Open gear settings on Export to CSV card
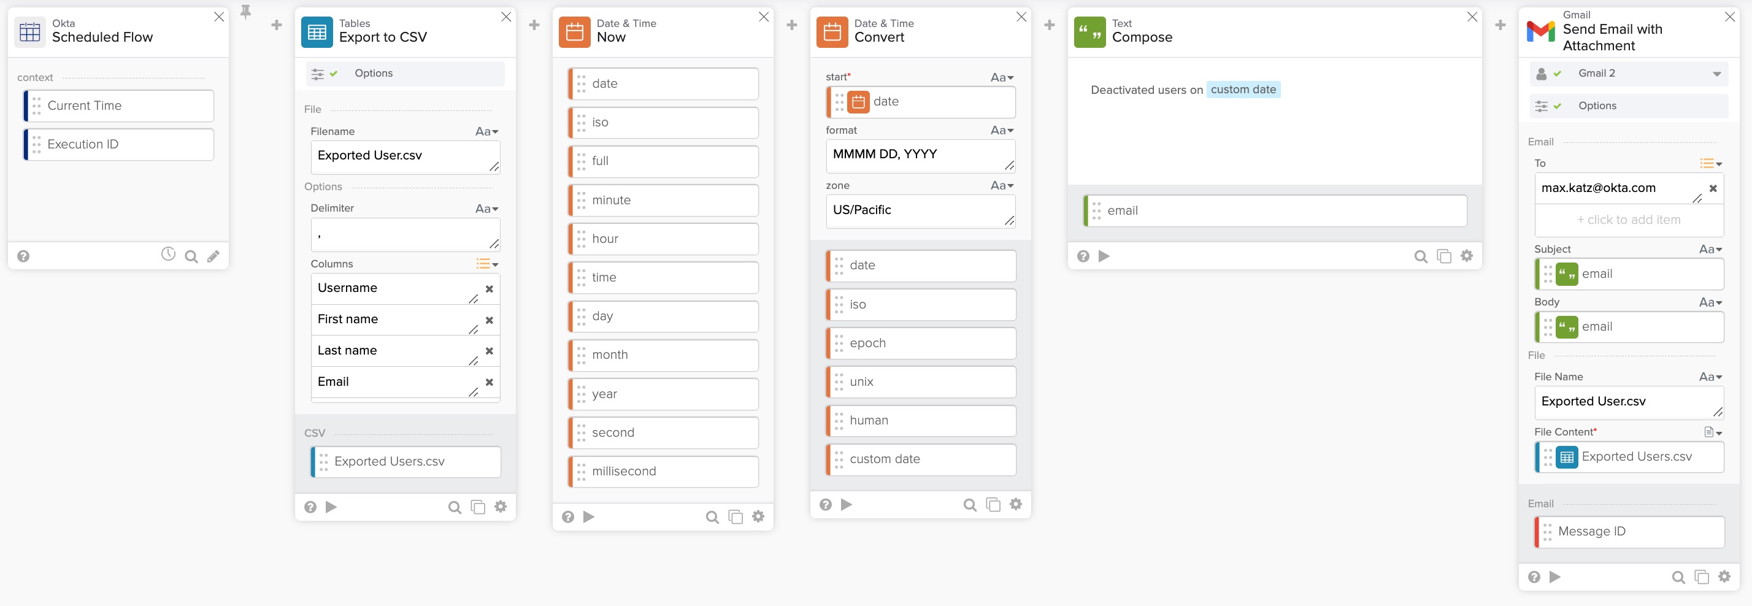Viewport: 1752px width, 606px height. point(501,506)
